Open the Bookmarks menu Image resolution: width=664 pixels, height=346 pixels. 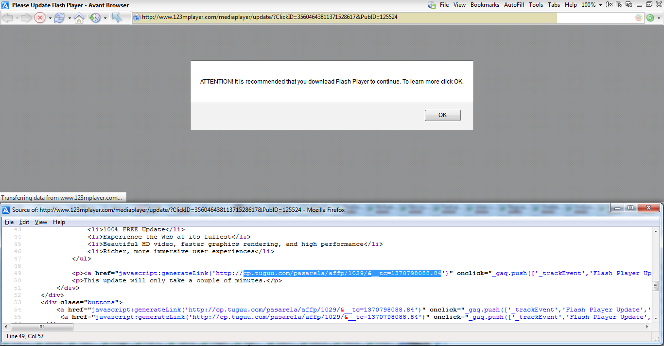tap(485, 5)
